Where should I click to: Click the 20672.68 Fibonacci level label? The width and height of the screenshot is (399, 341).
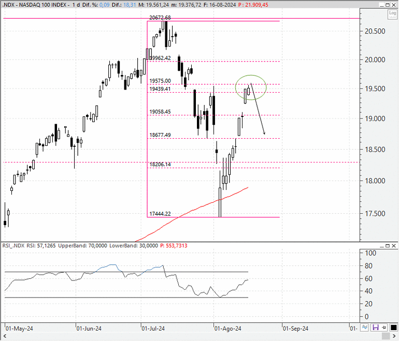tap(160, 18)
